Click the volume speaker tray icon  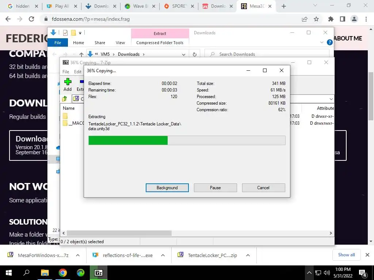coord(327,273)
